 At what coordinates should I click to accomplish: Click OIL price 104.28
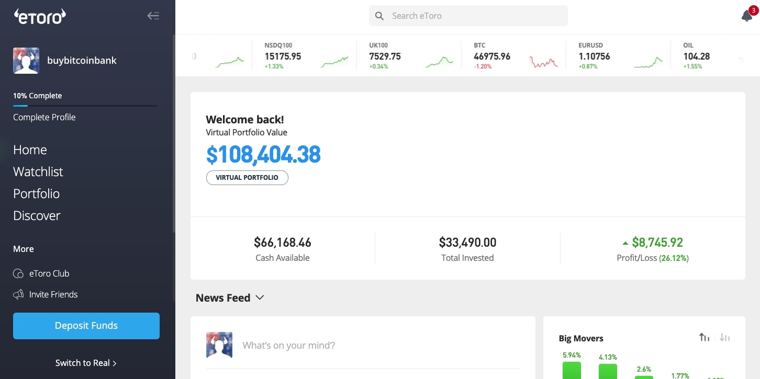pyautogui.click(x=696, y=56)
